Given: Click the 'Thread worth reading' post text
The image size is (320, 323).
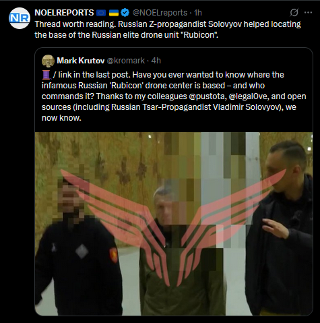Looking at the screenshot, I should coord(168,30).
